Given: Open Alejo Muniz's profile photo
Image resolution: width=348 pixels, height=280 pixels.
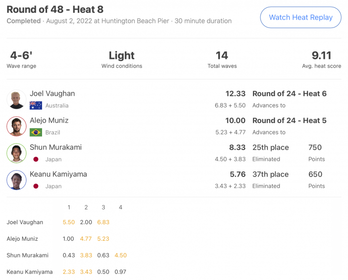Looking at the screenshot, I should 17,127.
